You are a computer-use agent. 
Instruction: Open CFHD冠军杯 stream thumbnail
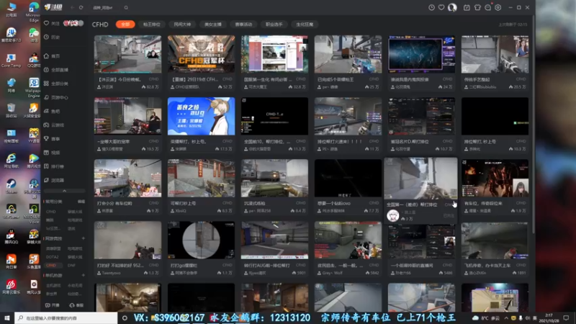pyautogui.click(x=202, y=54)
